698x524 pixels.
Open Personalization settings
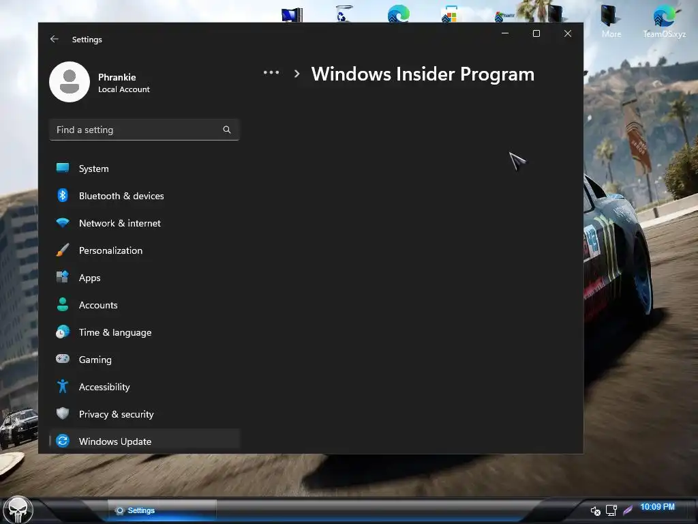(145, 250)
